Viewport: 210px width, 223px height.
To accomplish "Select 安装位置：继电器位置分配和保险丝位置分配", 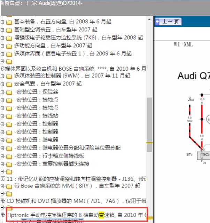I will coord(68,148).
